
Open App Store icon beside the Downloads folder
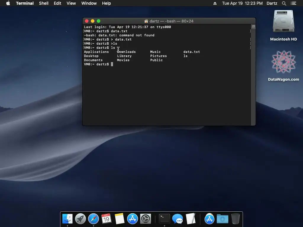(x=209, y=219)
